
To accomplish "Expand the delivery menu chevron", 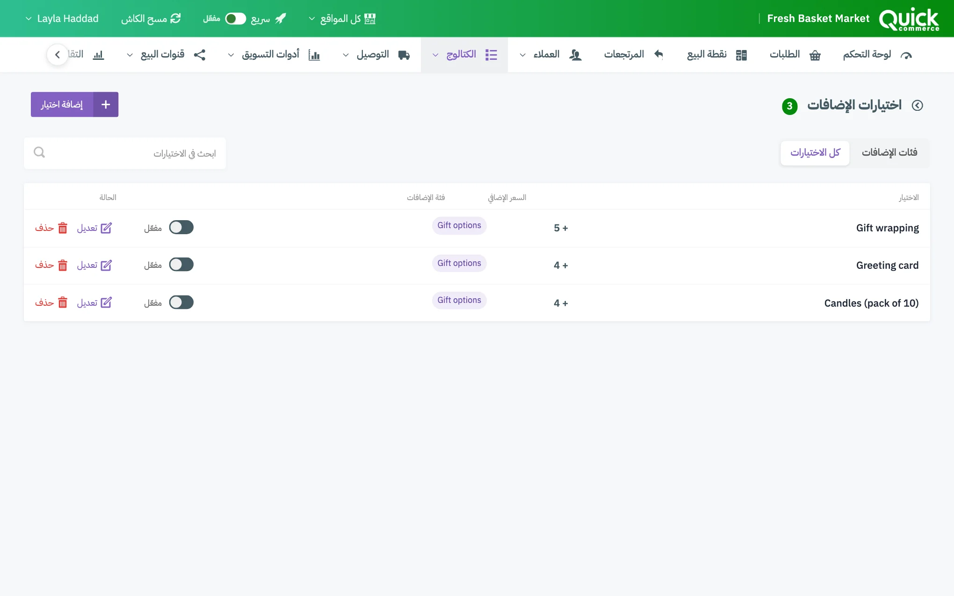I will click(x=346, y=55).
